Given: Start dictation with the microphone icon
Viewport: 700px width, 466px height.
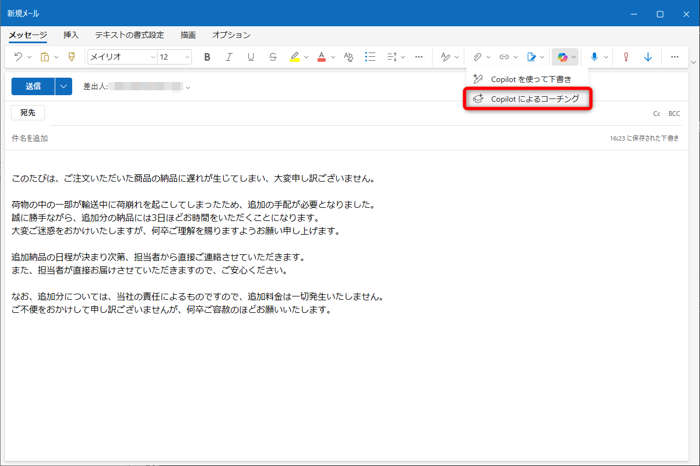Looking at the screenshot, I should [594, 56].
